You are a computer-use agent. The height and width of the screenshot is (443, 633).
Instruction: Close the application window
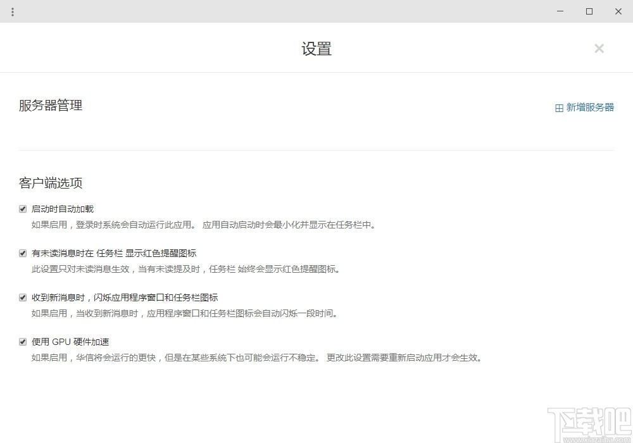[x=618, y=11]
